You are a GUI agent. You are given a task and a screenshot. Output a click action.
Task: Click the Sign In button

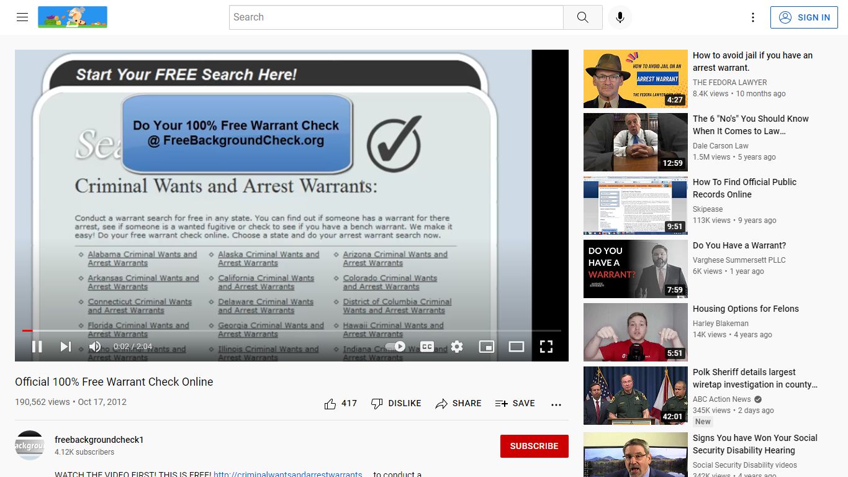click(x=804, y=17)
